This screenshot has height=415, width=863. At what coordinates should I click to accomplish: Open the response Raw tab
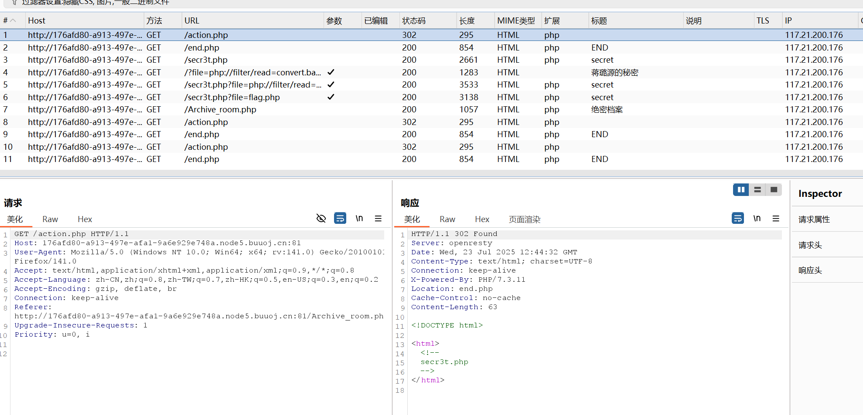447,219
